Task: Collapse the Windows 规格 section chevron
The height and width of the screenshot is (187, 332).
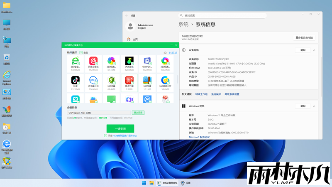Action: [x=314, y=106]
